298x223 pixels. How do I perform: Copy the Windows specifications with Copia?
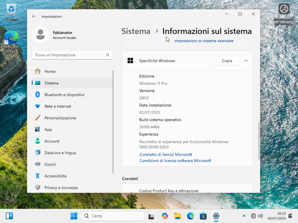(x=227, y=61)
